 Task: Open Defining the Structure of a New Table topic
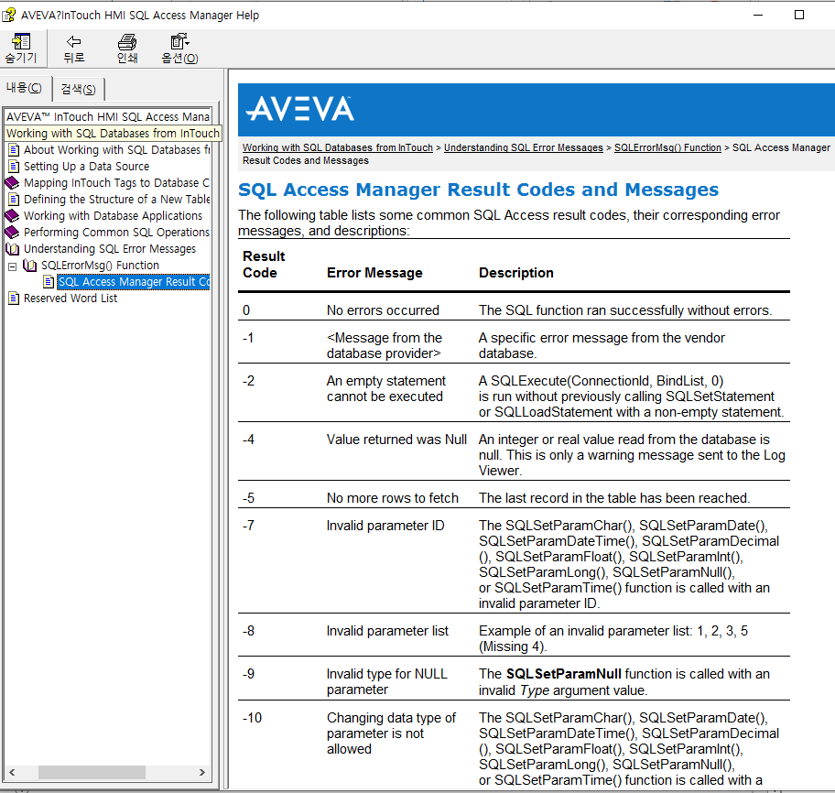(x=116, y=200)
